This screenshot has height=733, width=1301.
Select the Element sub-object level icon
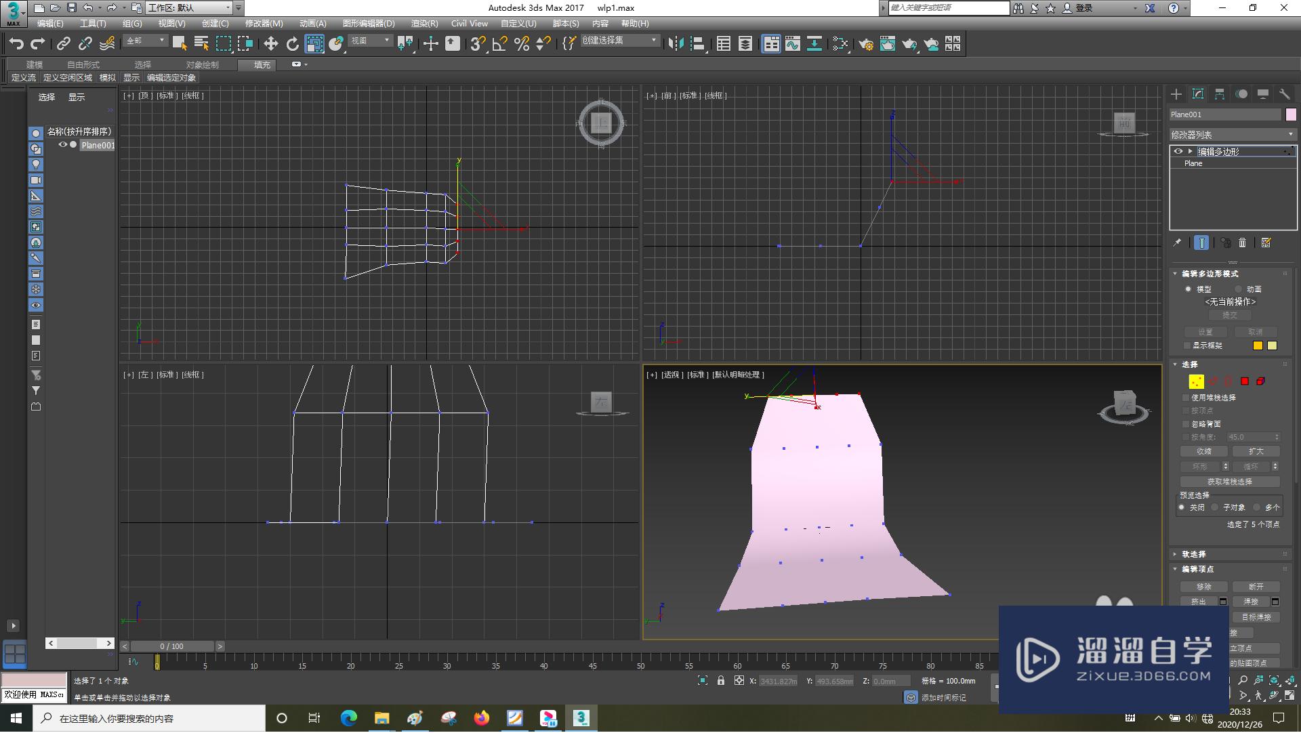pos(1261,381)
